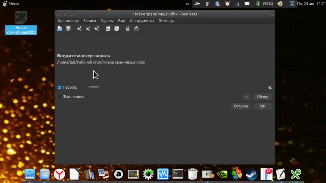
Task: Open the Вид menu
Action: point(122,21)
